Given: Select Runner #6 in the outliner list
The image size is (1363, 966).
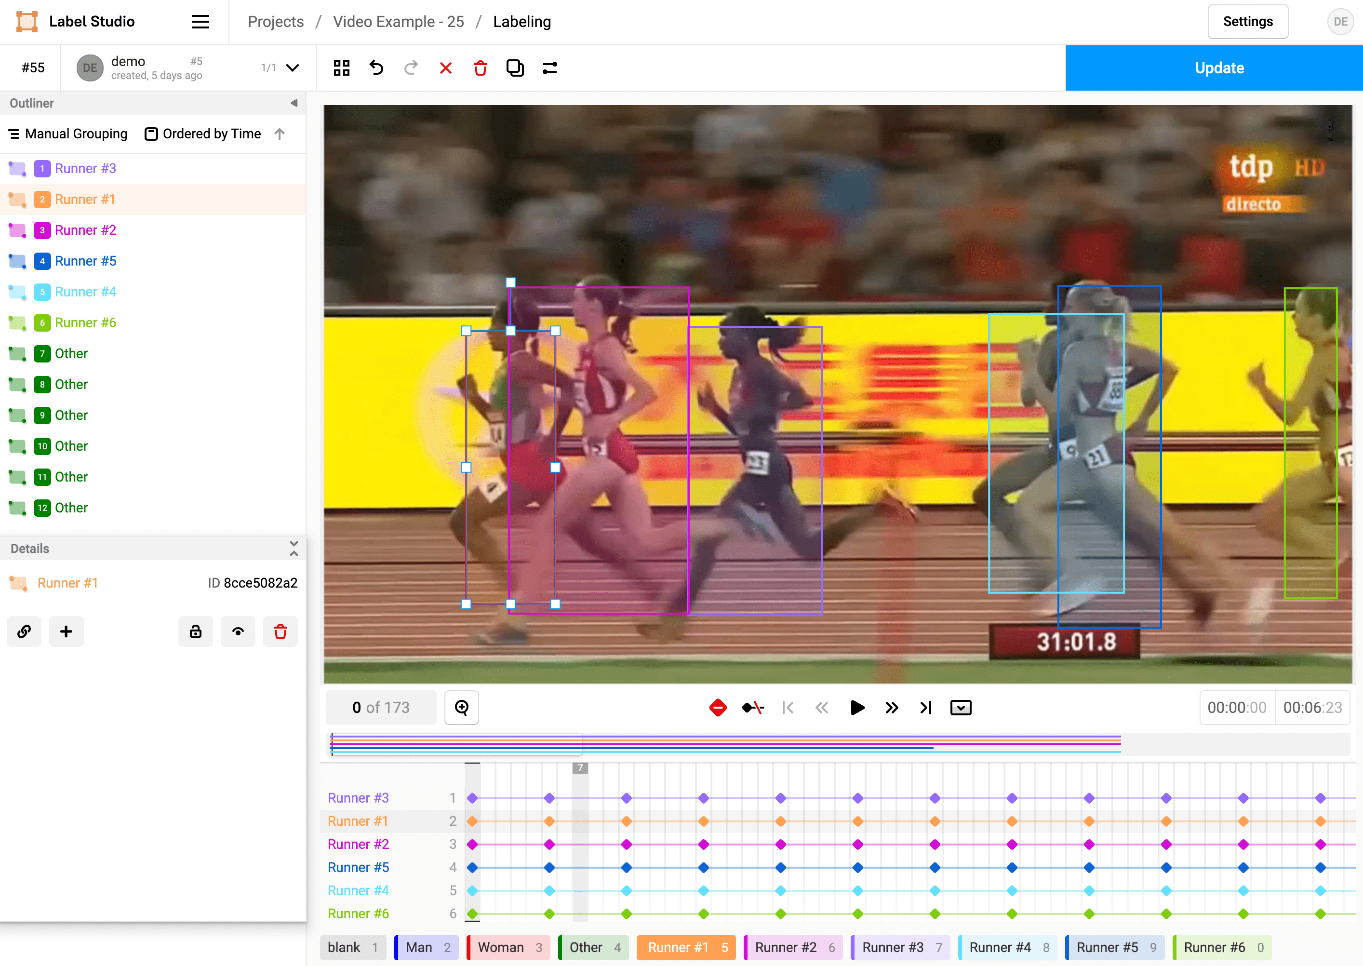Looking at the screenshot, I should point(85,323).
